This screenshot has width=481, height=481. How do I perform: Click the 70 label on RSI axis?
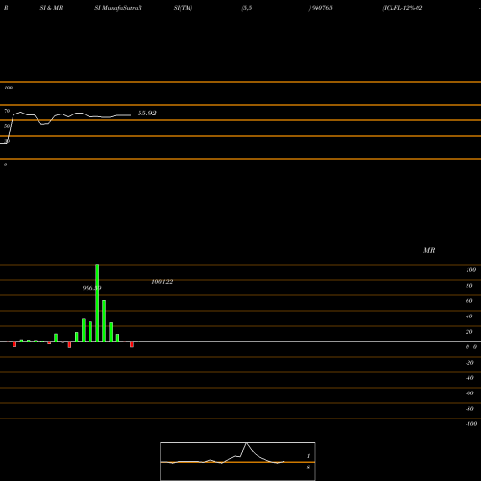coord(7,111)
